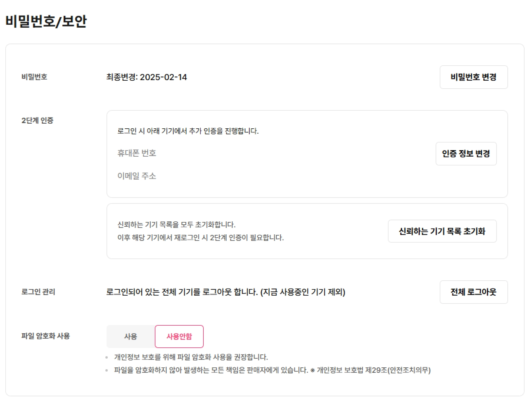
Task: Click the 로그인 시 아래 기기에서 추가 인증 description
Action: click(188, 131)
